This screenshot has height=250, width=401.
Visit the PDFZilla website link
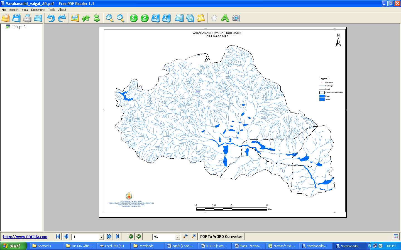click(25, 237)
